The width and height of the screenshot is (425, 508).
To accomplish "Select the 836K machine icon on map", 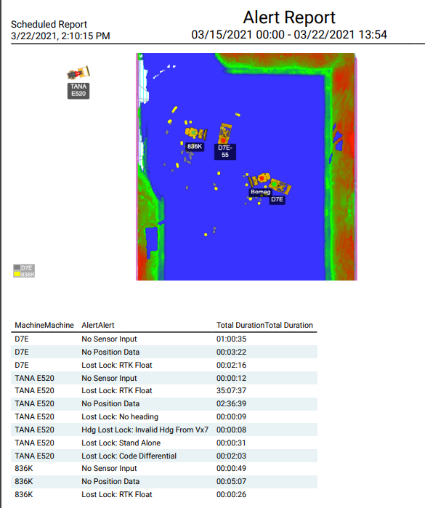I will (x=196, y=133).
